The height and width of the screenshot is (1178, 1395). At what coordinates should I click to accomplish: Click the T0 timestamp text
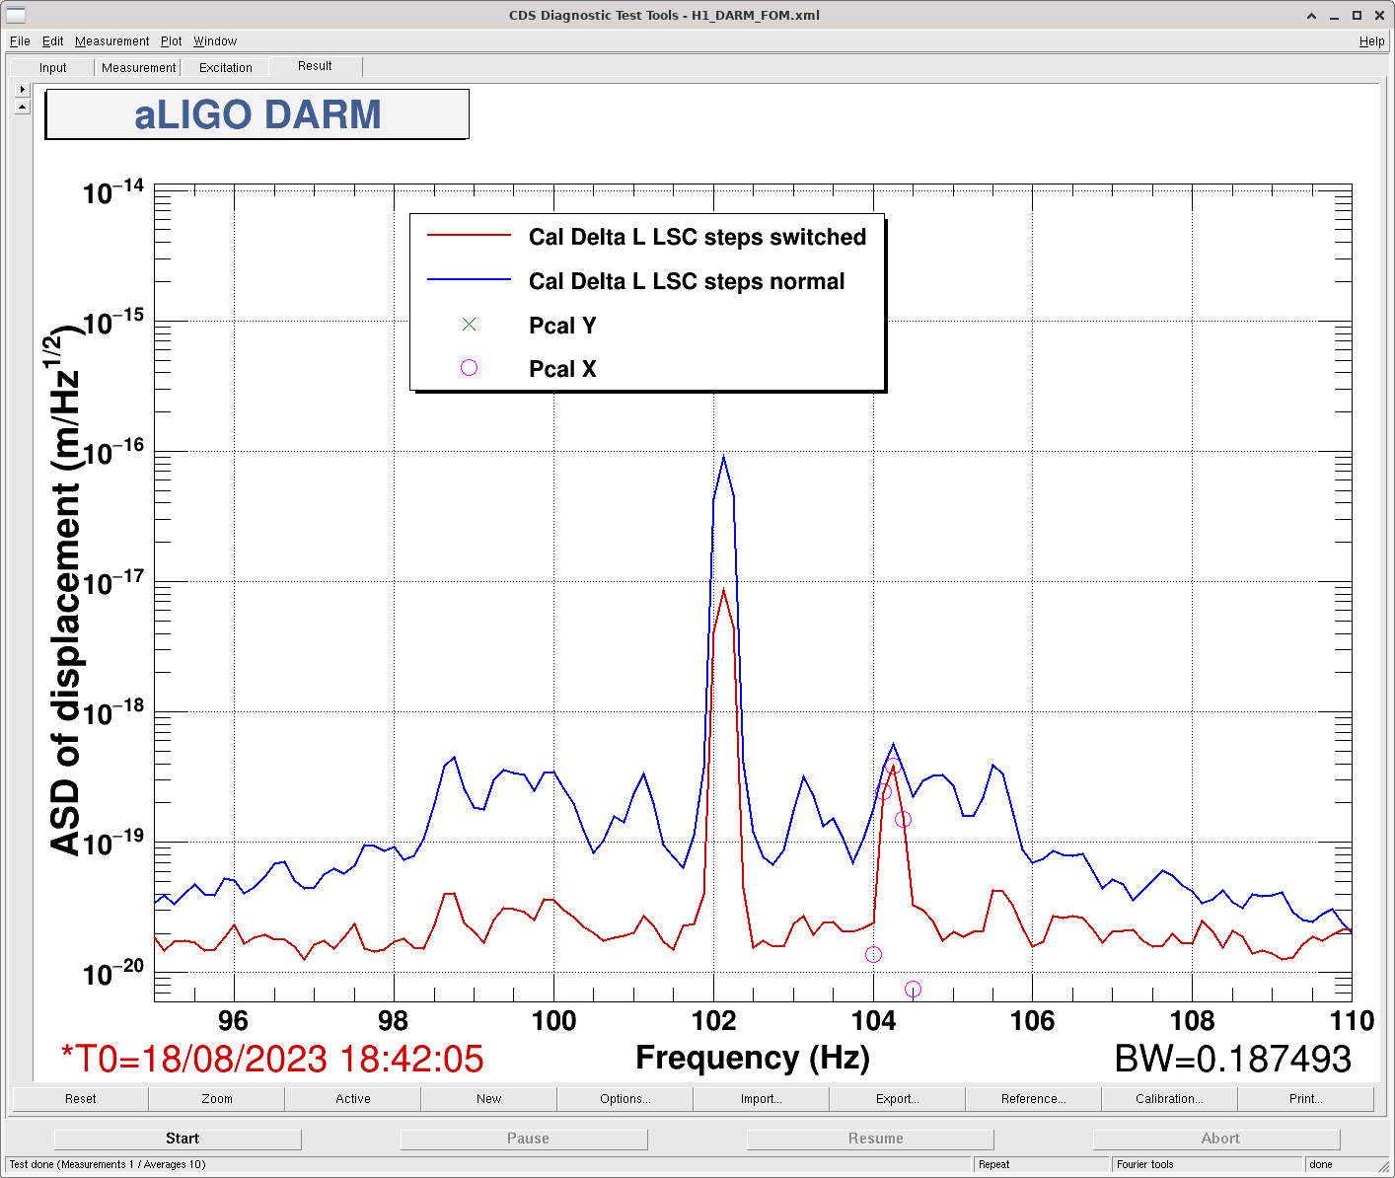click(272, 1059)
